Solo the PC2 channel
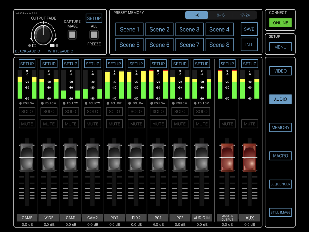 (180, 111)
